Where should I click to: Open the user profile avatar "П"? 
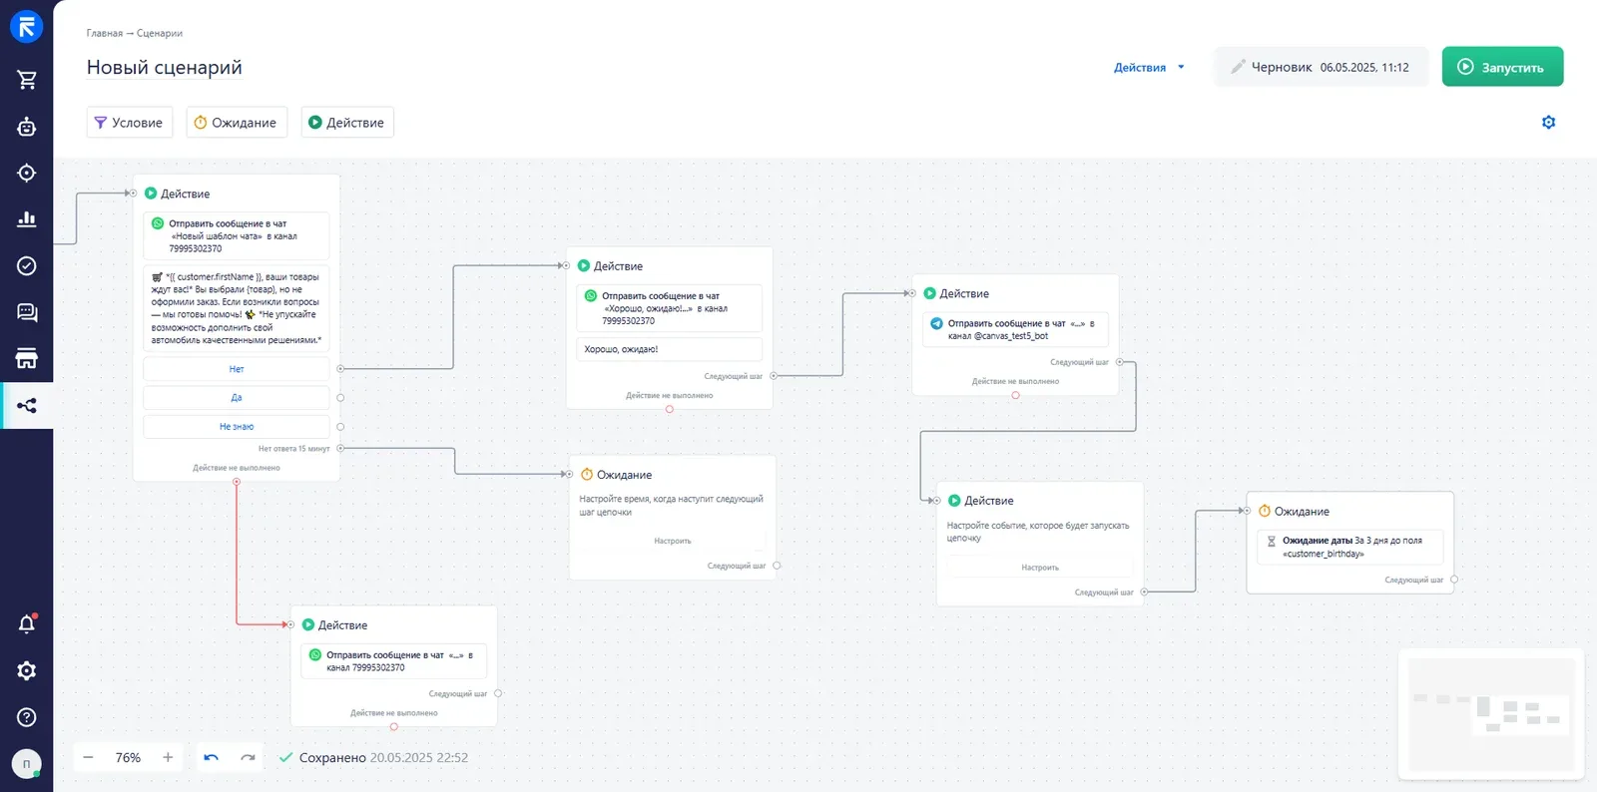pos(27,764)
